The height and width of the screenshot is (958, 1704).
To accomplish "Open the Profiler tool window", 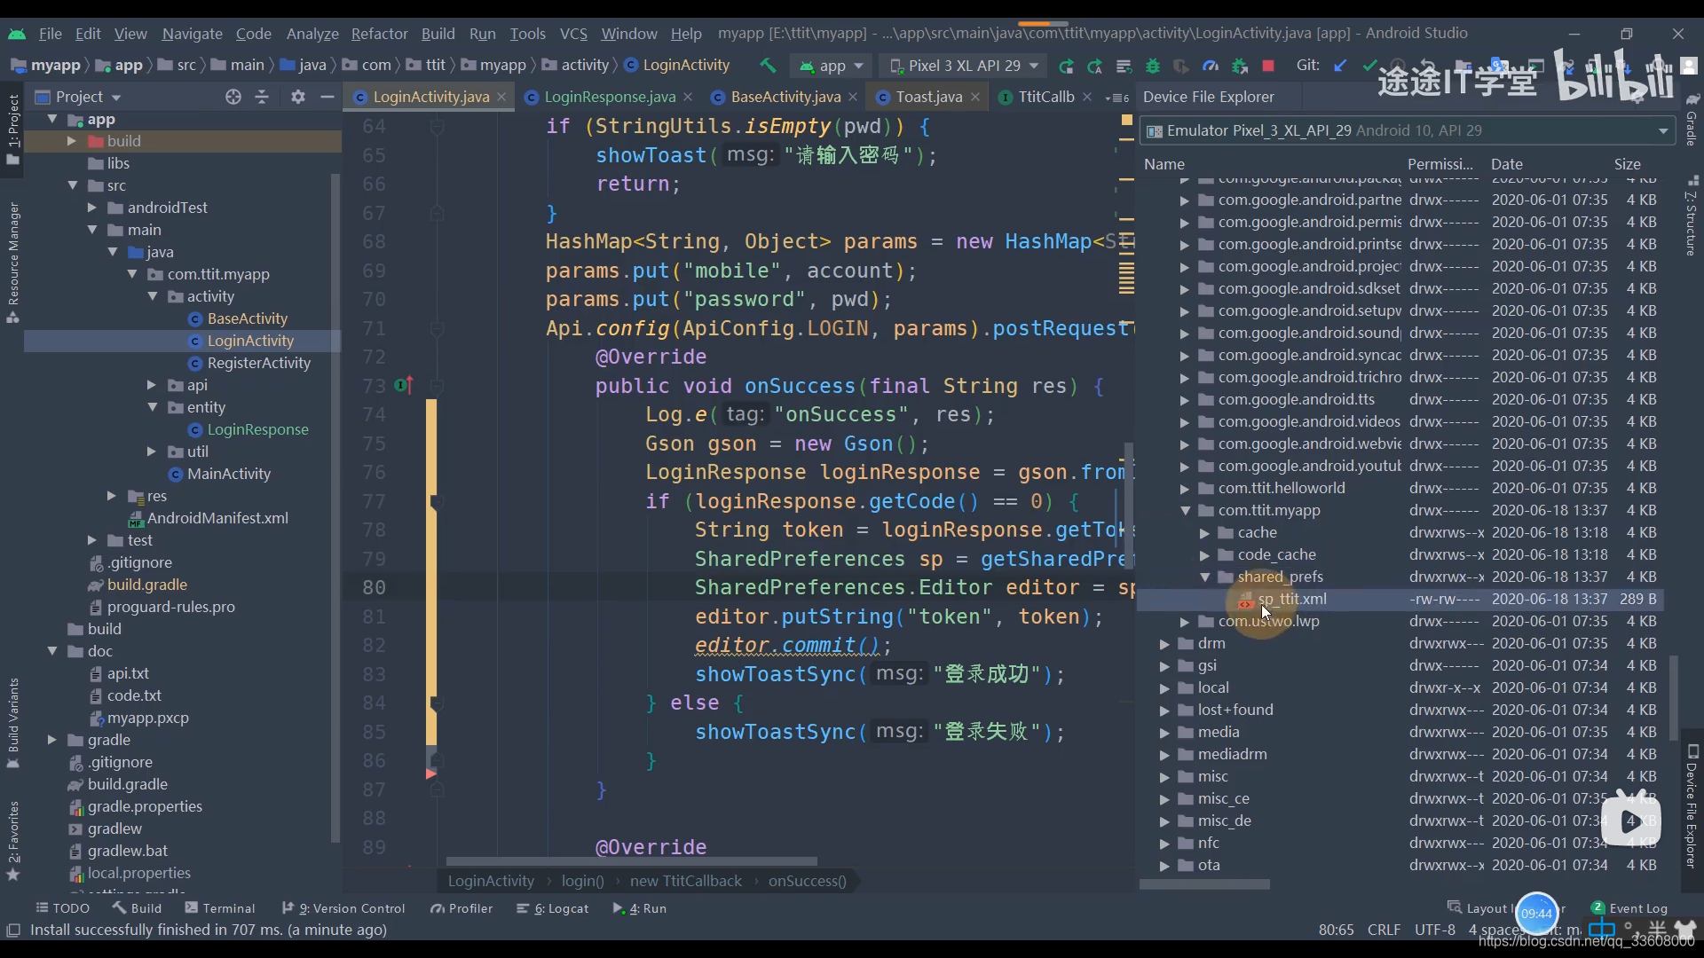I will 461,908.
